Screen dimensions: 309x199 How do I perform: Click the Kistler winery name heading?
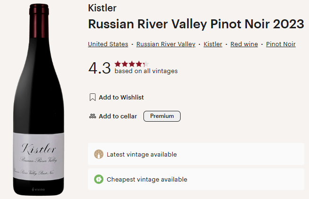(x=102, y=8)
